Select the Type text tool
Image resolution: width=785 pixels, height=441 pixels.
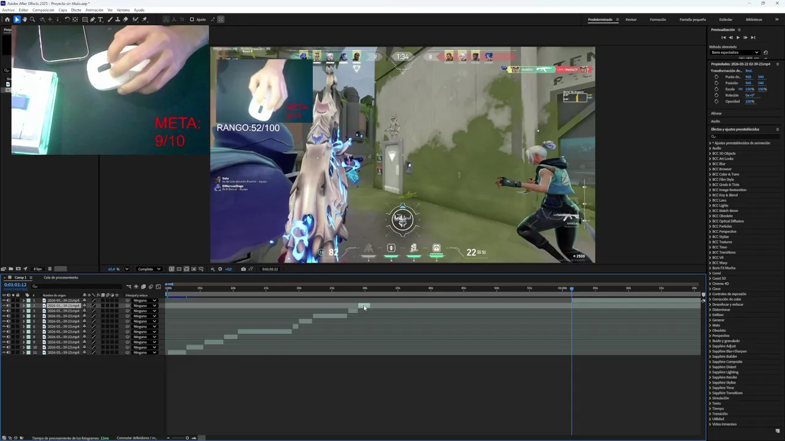pos(101,20)
